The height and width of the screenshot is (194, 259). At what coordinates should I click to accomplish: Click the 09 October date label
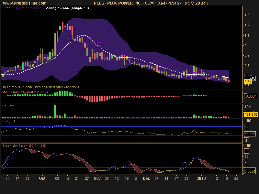57,178
